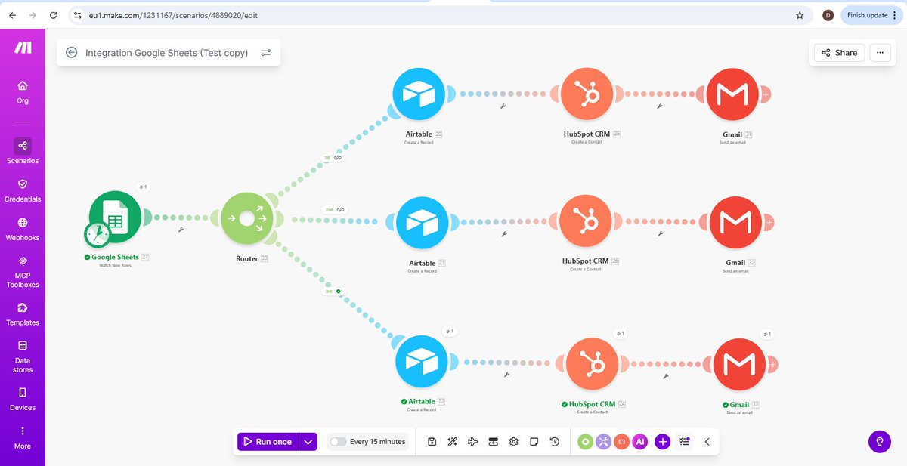Go to Org in the sidebar
Viewport: 907px width, 466px height.
coord(23,92)
